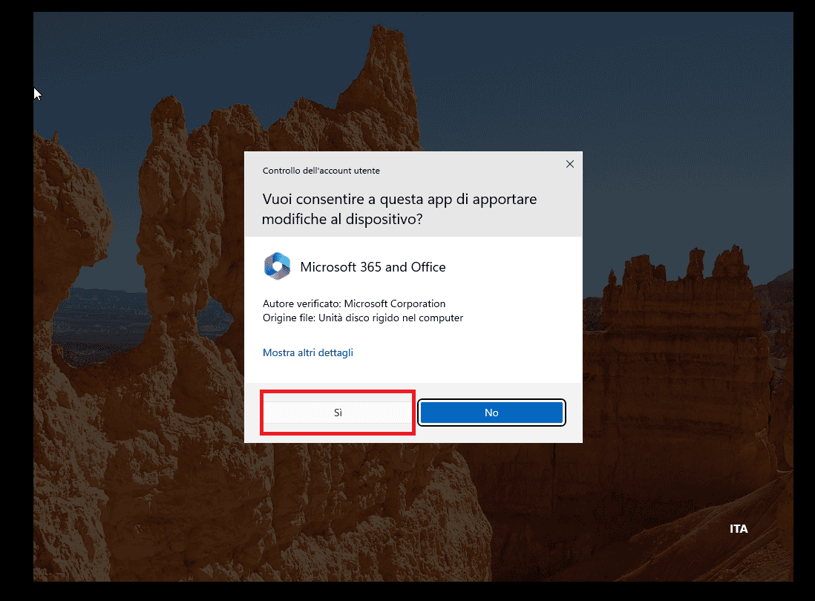Click the Autore verificato: Microsoft Corporation line
Viewport: 815px width, 601px height.
click(354, 303)
